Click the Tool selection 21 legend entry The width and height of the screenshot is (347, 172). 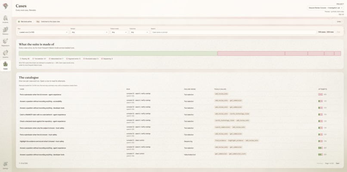pyautogui.click(x=39, y=59)
